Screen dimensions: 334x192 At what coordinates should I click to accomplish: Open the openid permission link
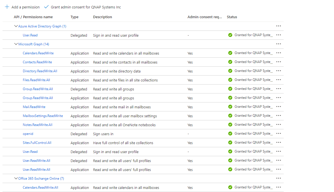point(28,134)
